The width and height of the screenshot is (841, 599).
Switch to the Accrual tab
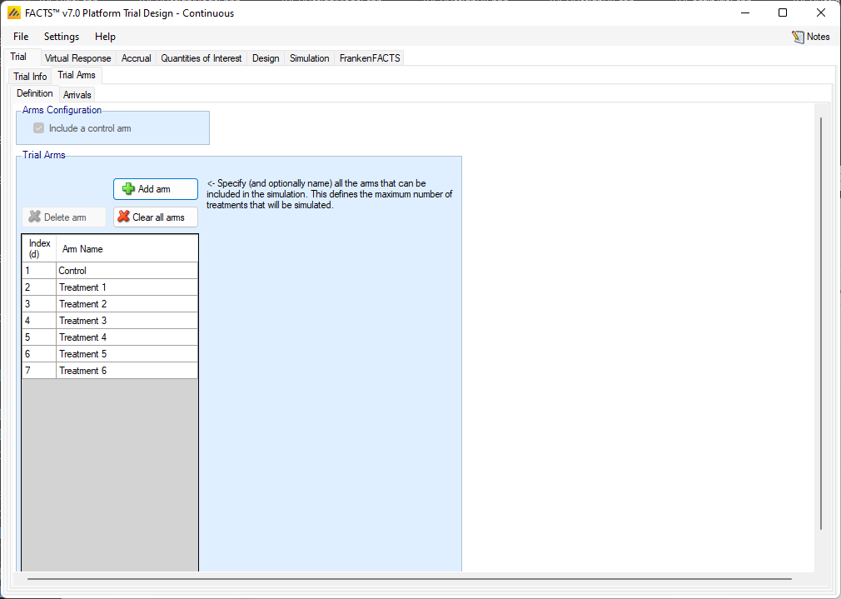[137, 58]
